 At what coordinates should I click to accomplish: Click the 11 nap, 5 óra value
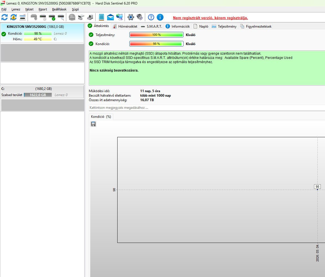(x=150, y=91)
